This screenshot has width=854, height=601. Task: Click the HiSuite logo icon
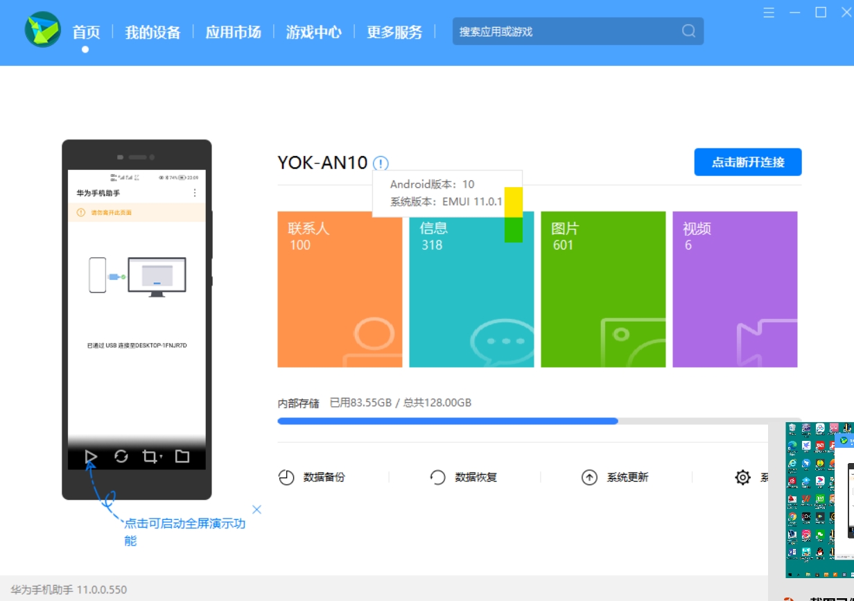(42, 30)
